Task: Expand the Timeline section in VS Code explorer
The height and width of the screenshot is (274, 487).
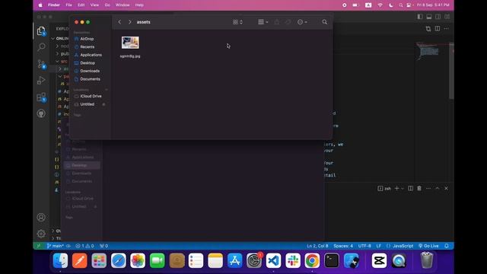Action: point(53,238)
